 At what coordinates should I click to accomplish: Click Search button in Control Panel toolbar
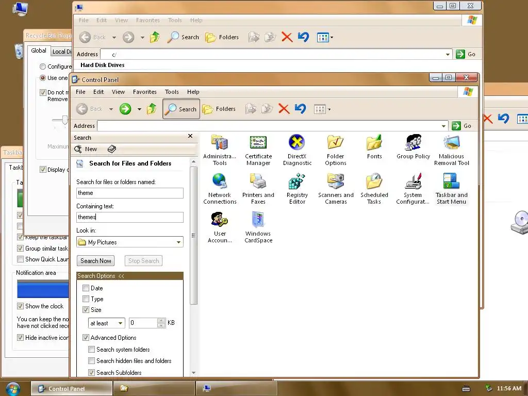(x=181, y=109)
